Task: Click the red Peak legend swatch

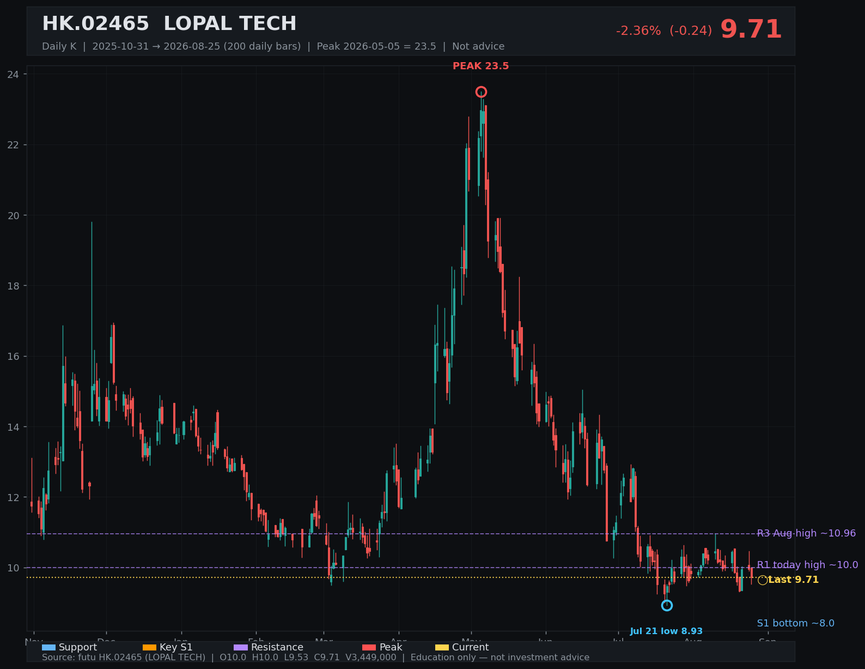Action: coord(369,647)
